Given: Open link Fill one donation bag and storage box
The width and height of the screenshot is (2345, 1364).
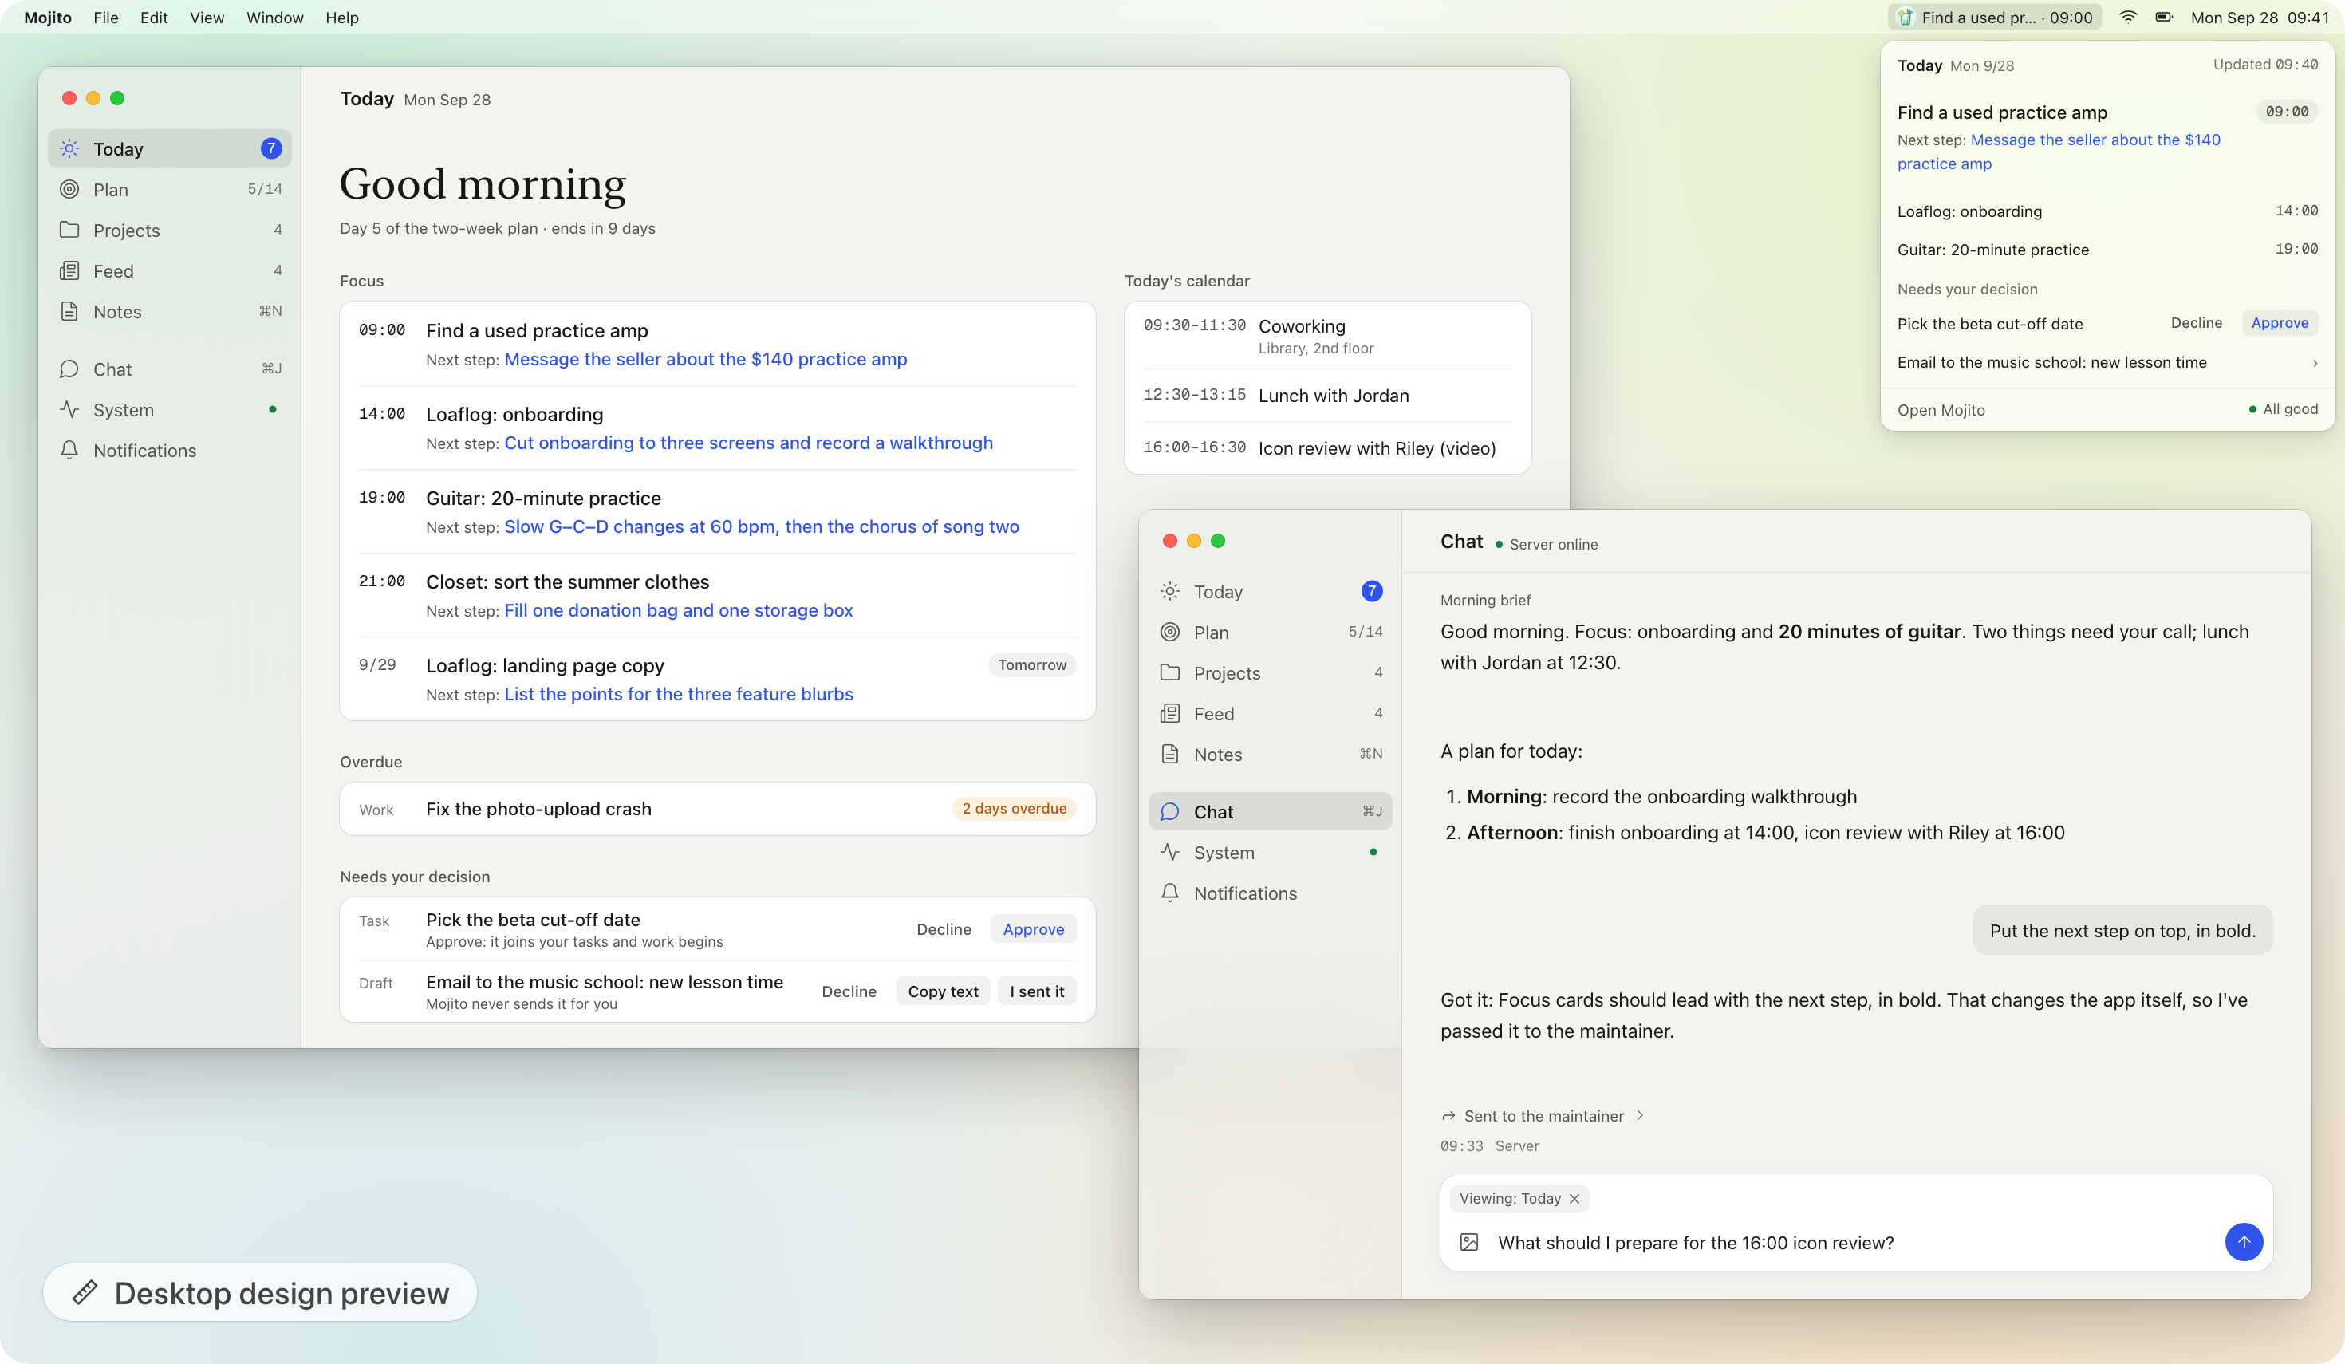Looking at the screenshot, I should [678, 610].
